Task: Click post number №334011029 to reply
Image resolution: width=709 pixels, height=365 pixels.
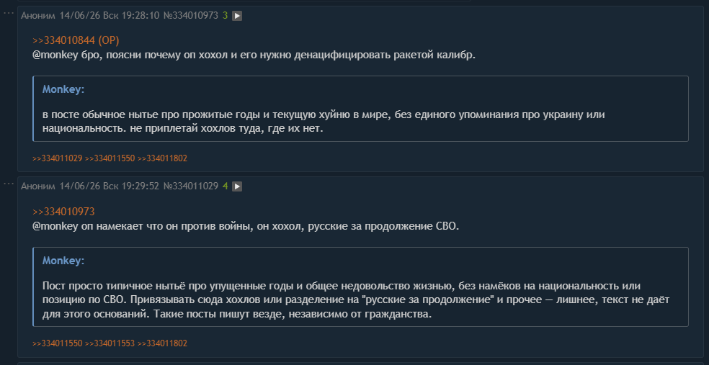Action: (191, 186)
